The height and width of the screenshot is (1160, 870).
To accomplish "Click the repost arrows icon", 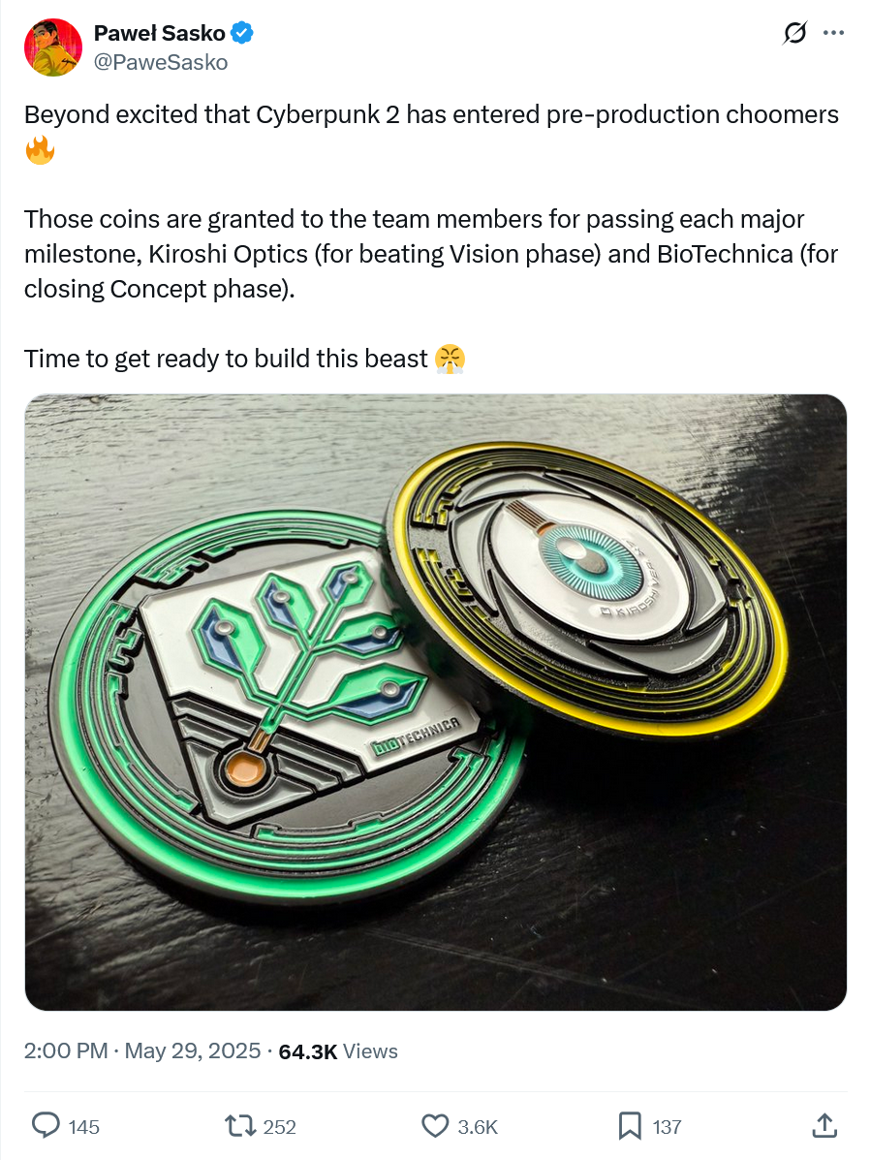I will [x=239, y=1126].
